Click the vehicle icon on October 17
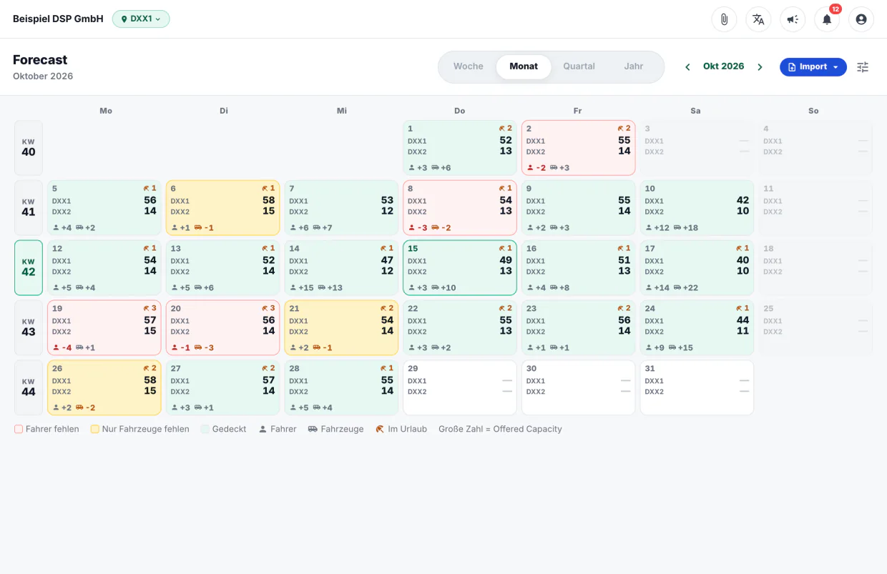Image resolution: width=887 pixels, height=574 pixels. click(677, 288)
